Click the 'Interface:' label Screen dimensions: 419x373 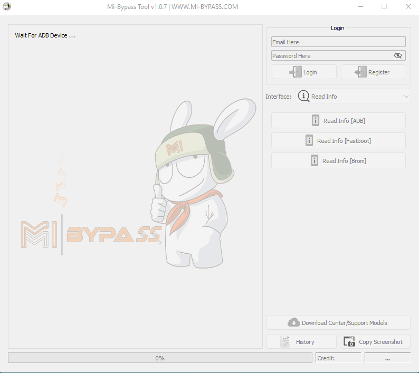pyautogui.click(x=278, y=97)
